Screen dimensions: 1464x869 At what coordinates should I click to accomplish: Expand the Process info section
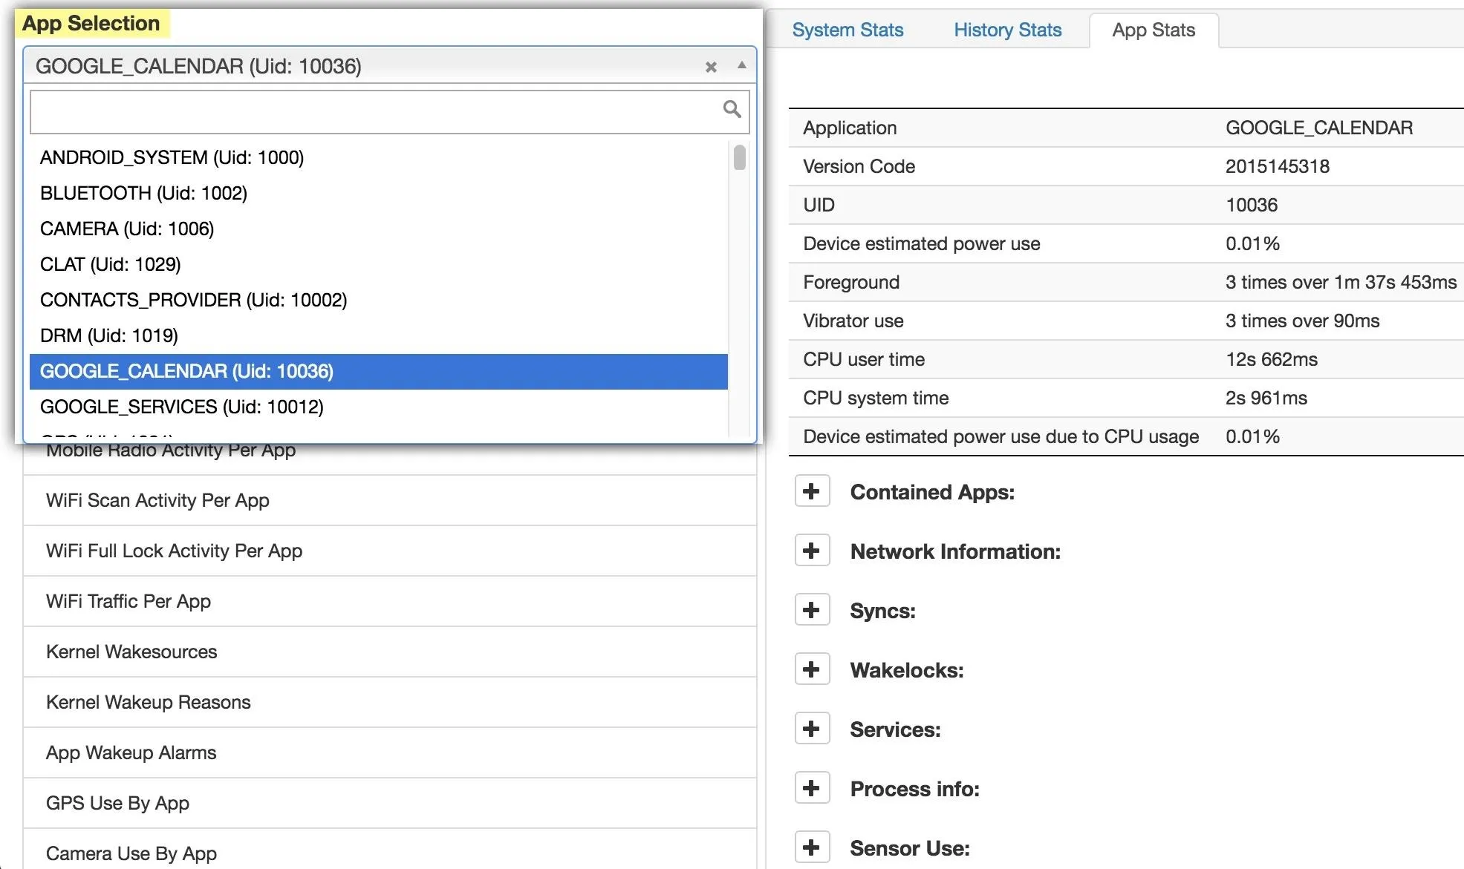coord(812,788)
